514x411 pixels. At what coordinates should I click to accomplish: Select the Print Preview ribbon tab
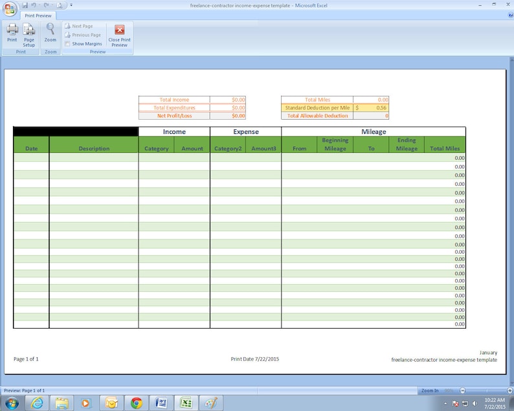pyautogui.click(x=38, y=16)
